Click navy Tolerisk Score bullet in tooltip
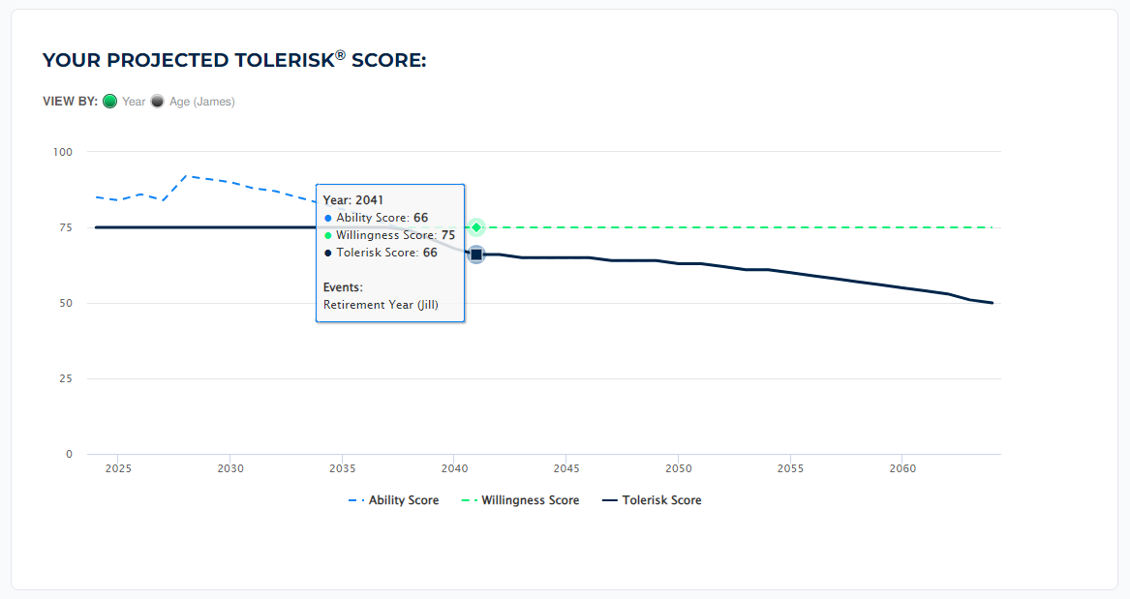This screenshot has width=1130, height=599. [328, 254]
